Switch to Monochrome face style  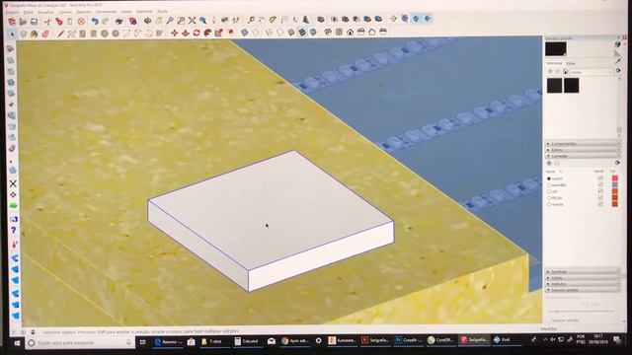click(313, 33)
